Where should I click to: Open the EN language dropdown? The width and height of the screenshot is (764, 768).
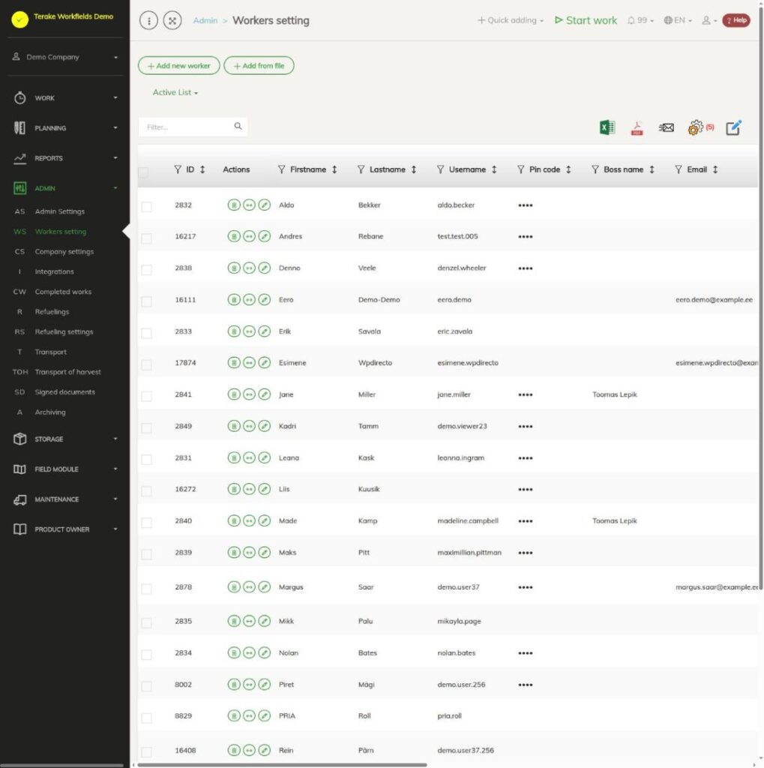(x=678, y=20)
